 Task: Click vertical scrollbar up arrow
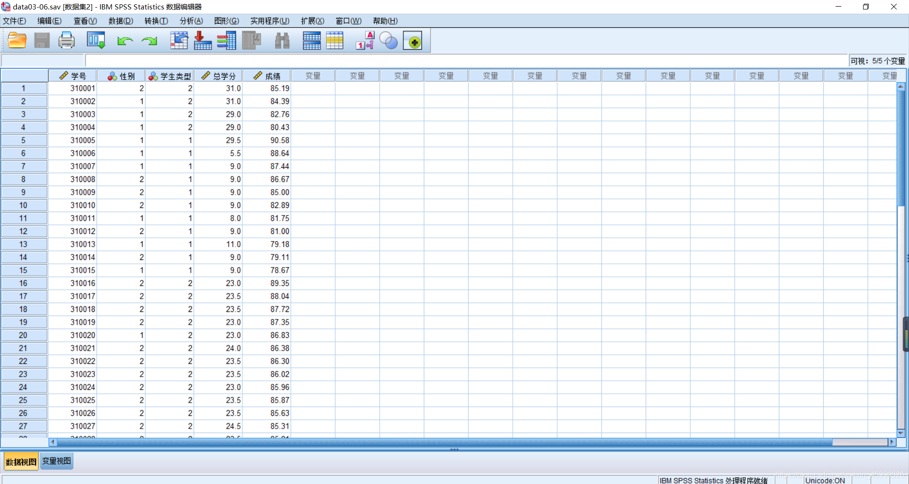901,86
